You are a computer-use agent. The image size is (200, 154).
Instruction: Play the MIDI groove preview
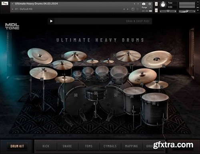click(51, 21)
